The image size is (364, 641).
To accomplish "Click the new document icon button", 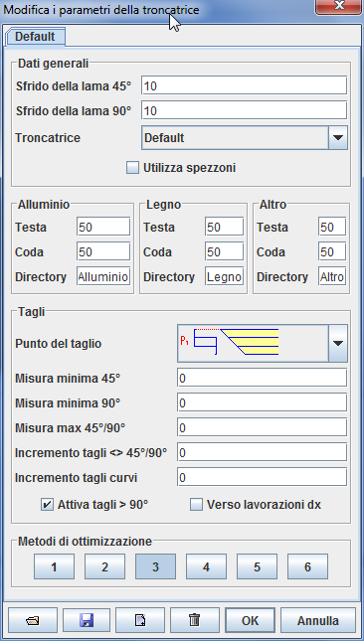I will click(140, 620).
